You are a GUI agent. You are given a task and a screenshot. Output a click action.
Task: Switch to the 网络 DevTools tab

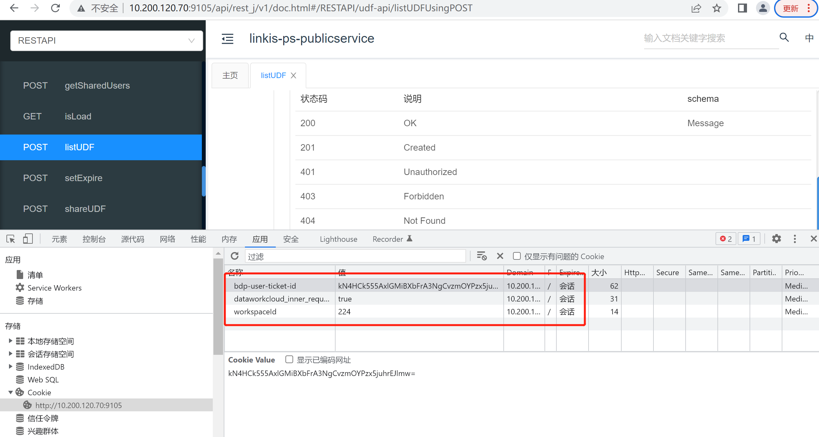coord(167,239)
